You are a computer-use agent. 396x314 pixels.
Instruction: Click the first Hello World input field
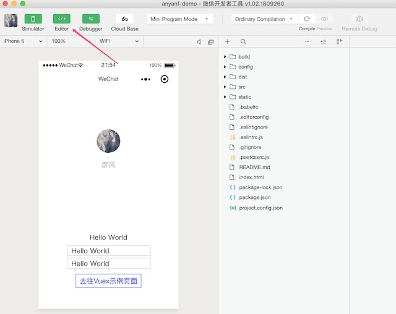click(108, 251)
